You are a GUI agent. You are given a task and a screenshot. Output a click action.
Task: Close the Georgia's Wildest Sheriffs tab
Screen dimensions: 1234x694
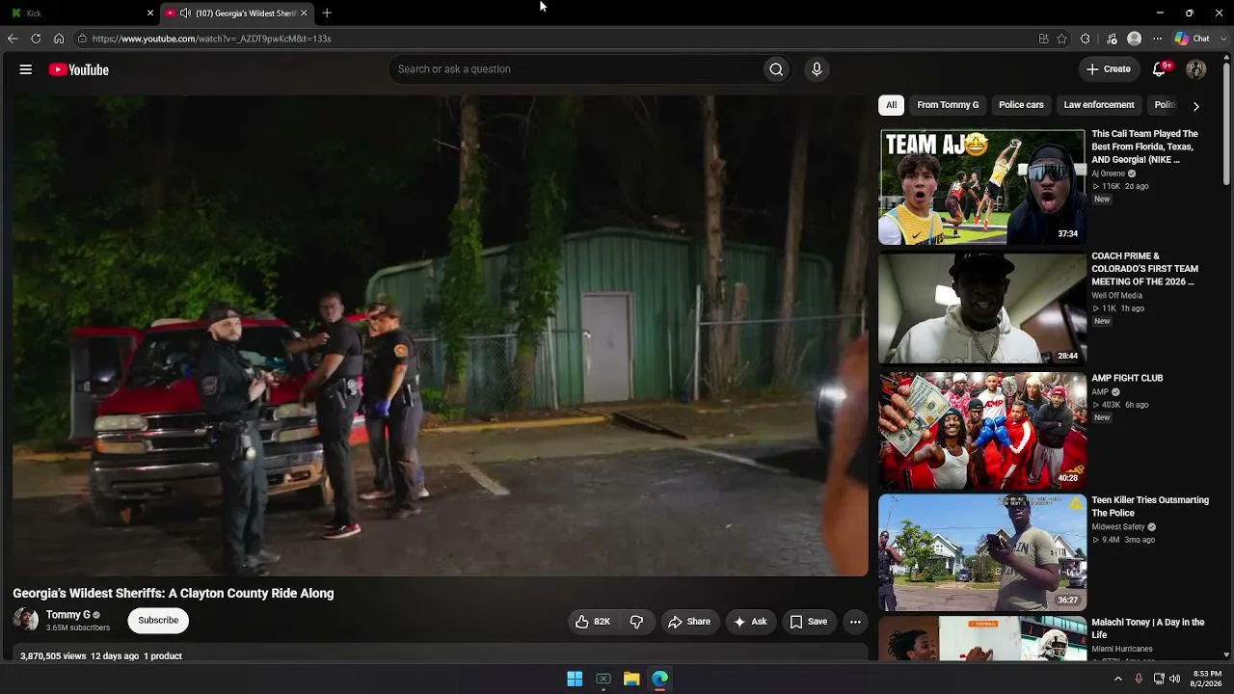coord(304,13)
